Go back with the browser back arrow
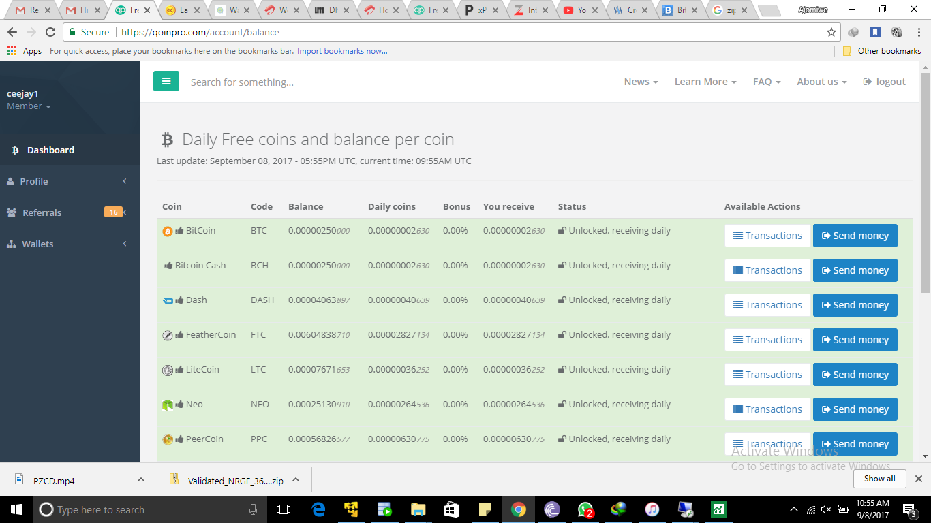 12,32
